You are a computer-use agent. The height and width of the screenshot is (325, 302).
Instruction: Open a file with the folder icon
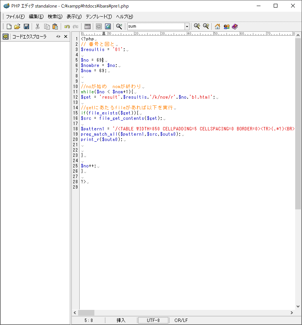pos(17,26)
